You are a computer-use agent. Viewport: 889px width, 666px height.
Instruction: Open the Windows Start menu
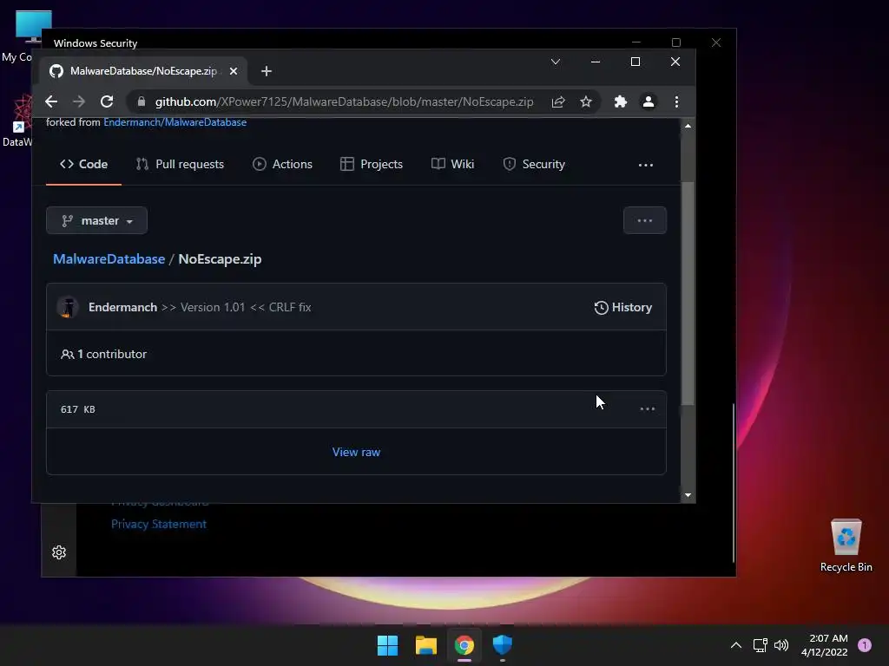[388, 645]
